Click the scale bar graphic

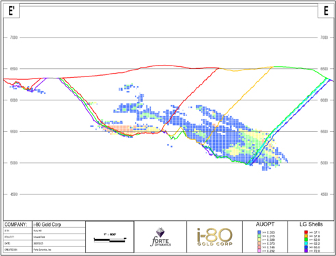coord(110,240)
